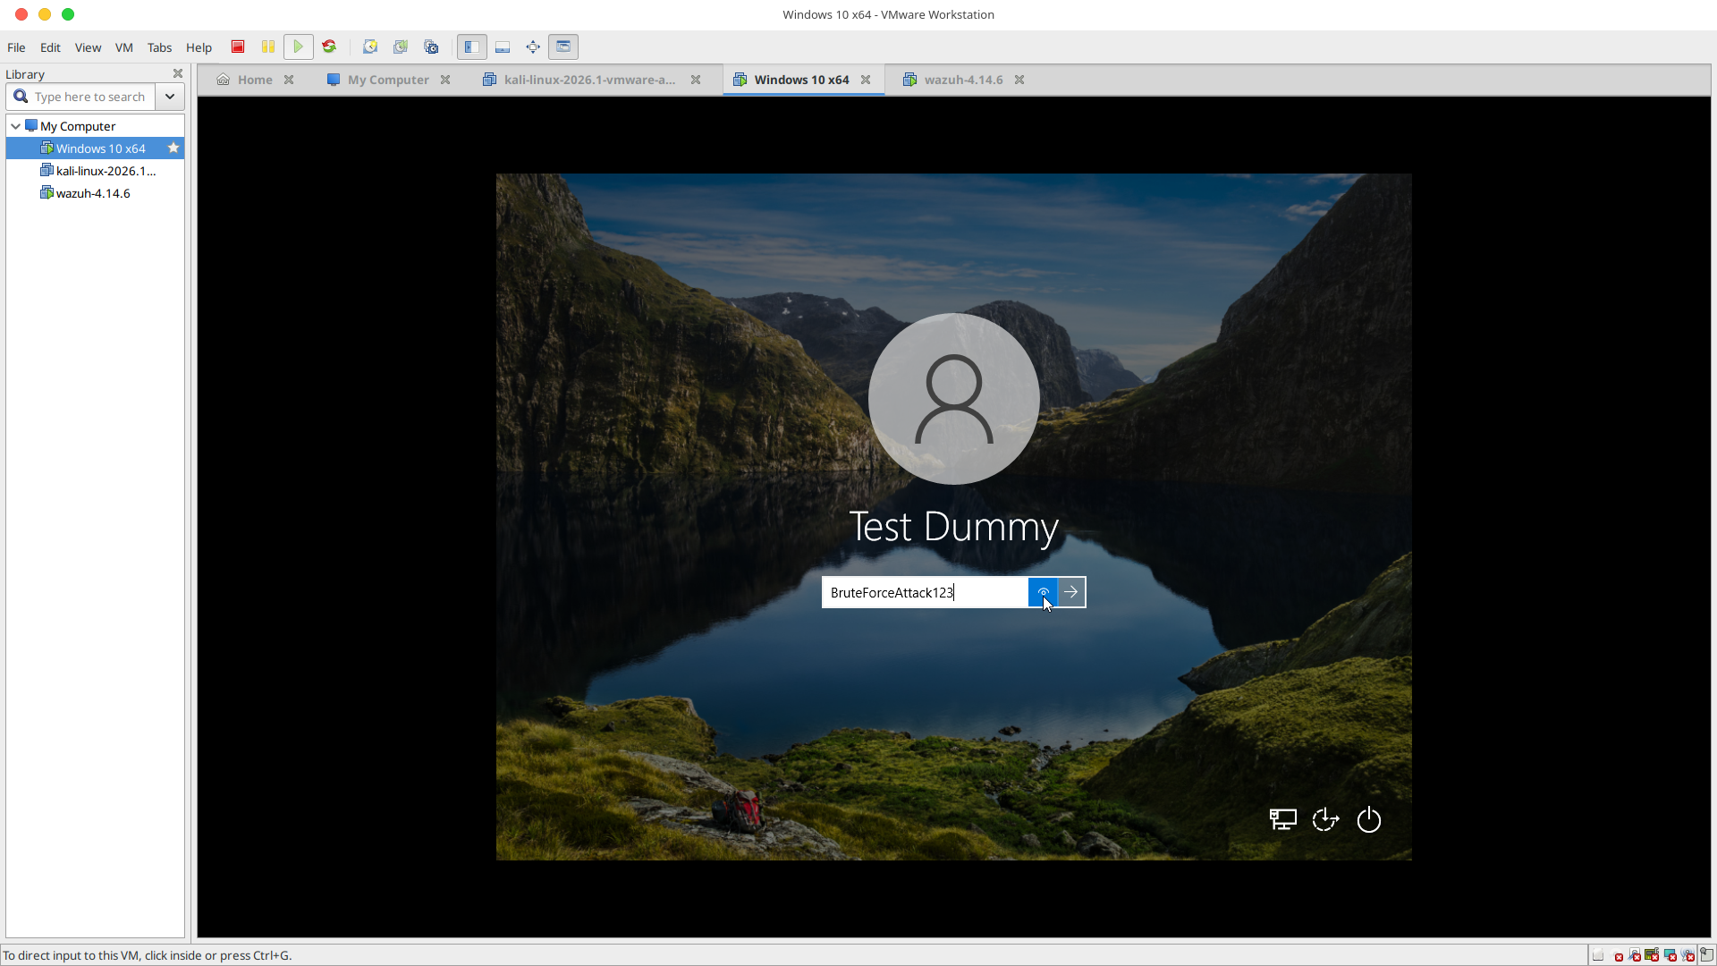Click the green maximize window button
The height and width of the screenshot is (966, 1717).
coord(68,14)
